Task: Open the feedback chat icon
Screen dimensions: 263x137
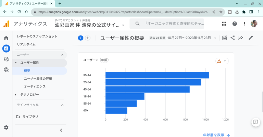Action: pos(255,122)
